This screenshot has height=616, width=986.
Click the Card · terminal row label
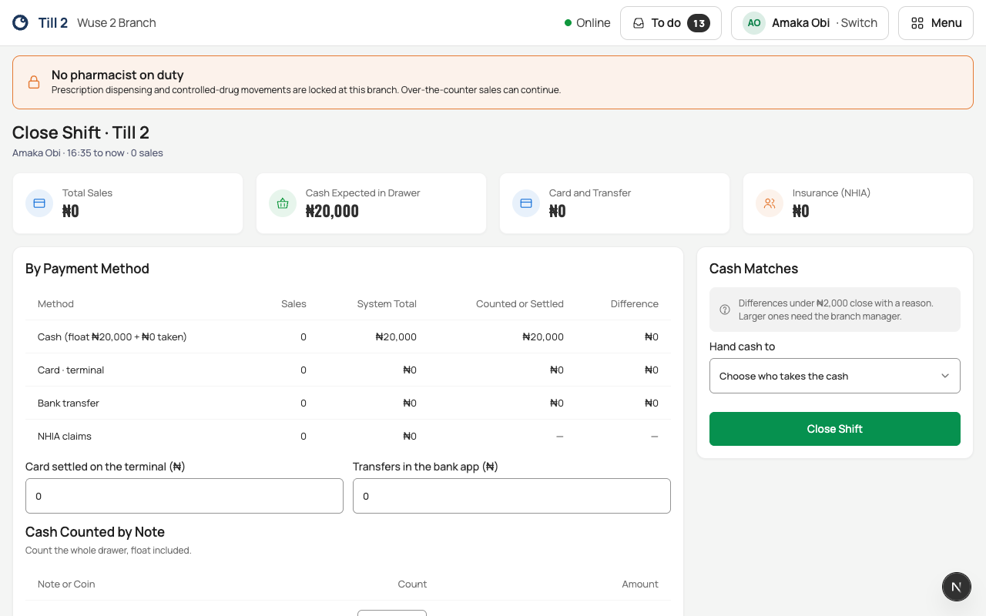pos(71,370)
